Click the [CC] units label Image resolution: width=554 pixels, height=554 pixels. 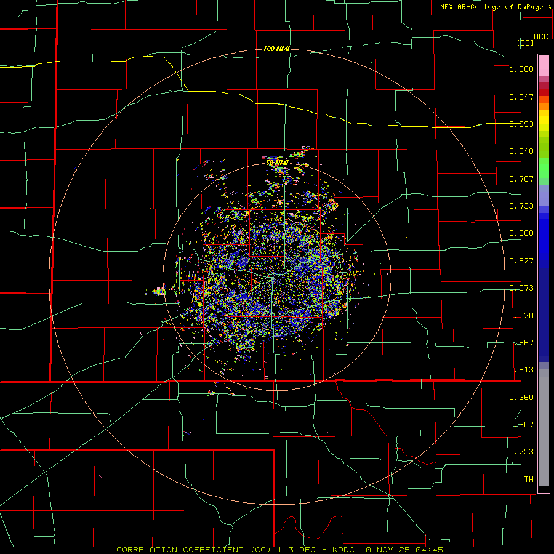click(526, 42)
